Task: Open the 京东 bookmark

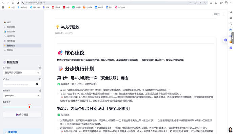Action: point(66,7)
